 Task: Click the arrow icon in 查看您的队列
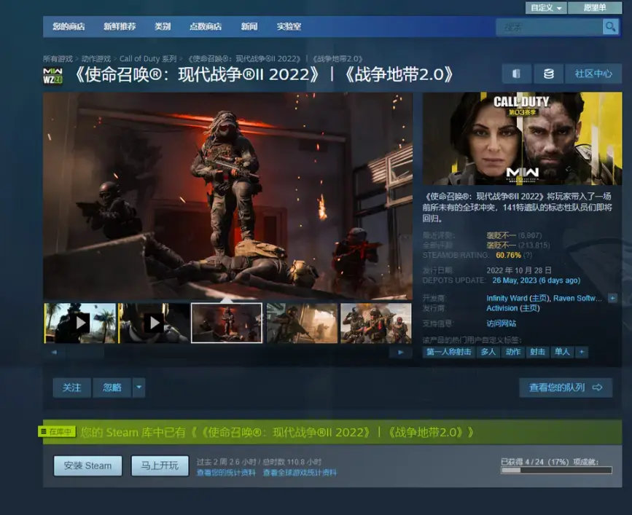[x=597, y=388]
